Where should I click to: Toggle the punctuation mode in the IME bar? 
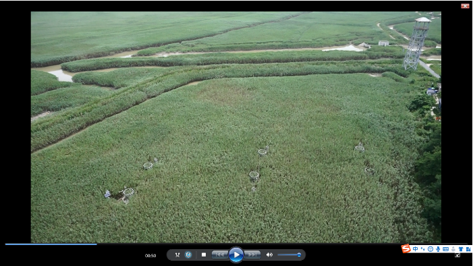423,249
